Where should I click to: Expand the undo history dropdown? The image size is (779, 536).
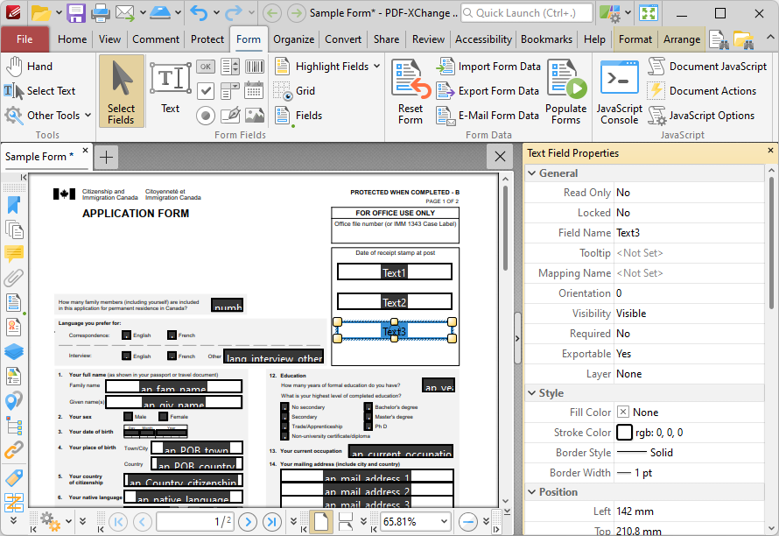point(216,13)
